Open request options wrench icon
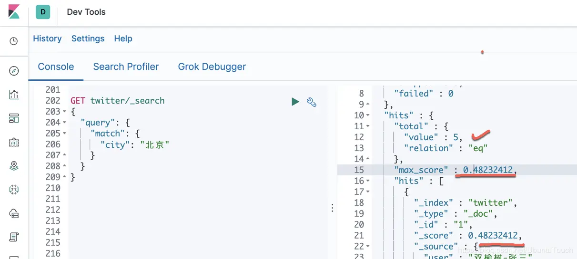 click(x=312, y=102)
